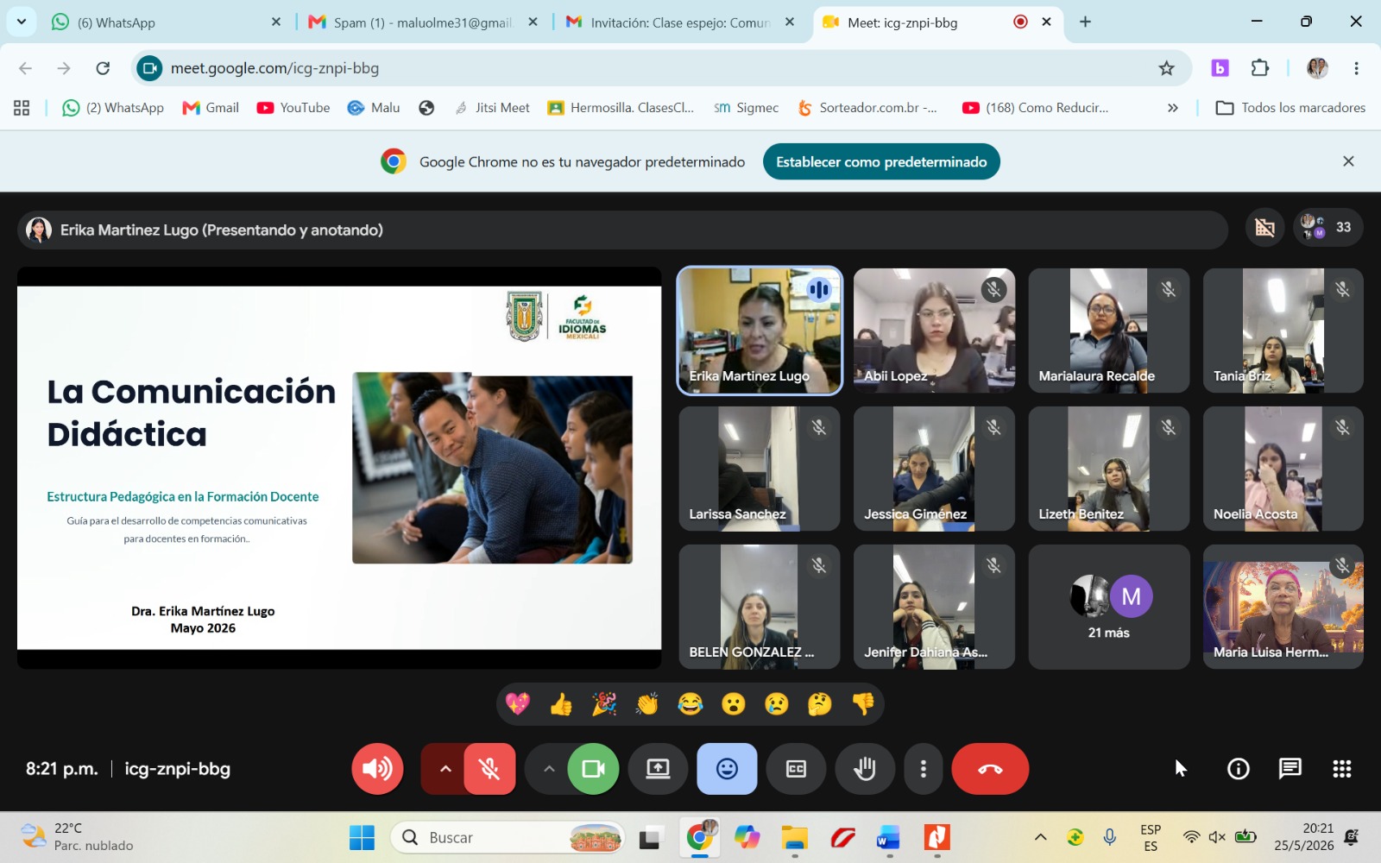This screenshot has height=863, width=1381.
Task: Open participants list showing 33
Action: pos(1327,227)
